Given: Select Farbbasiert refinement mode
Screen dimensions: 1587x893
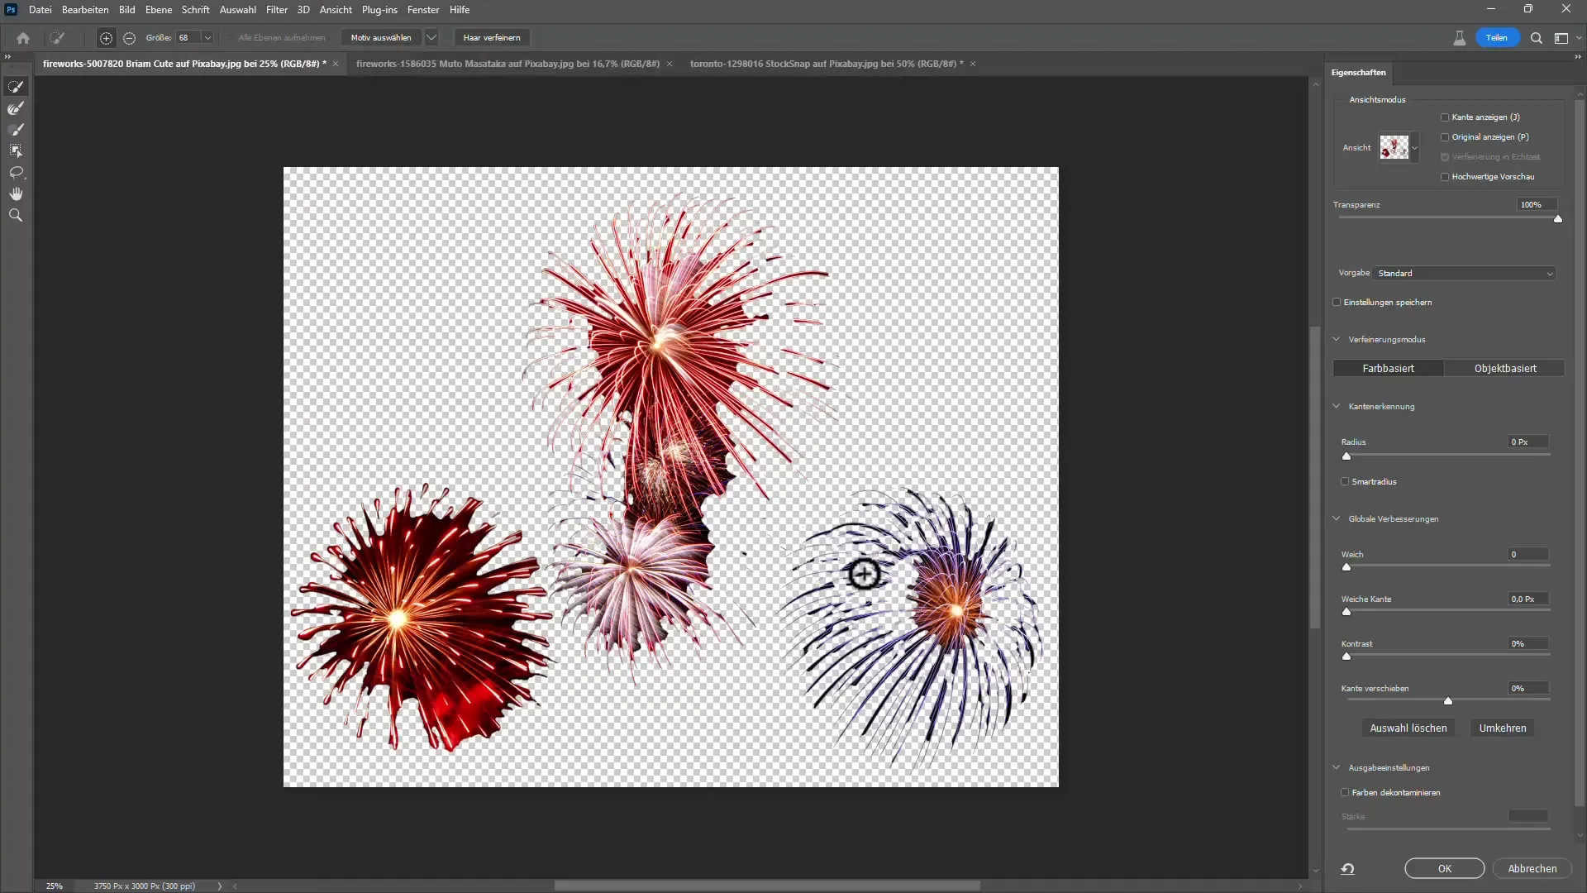Looking at the screenshot, I should (x=1389, y=369).
